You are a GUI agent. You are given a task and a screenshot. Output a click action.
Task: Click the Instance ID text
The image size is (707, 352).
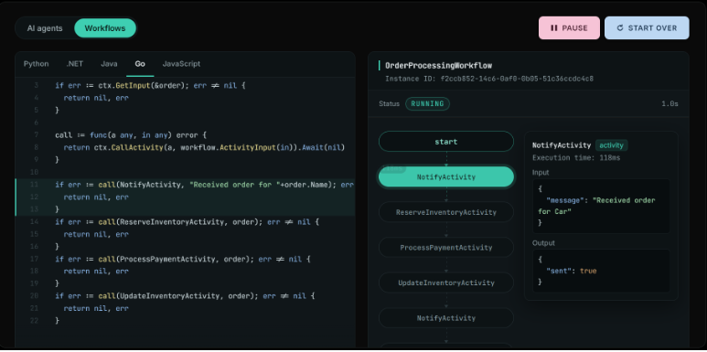pos(489,79)
